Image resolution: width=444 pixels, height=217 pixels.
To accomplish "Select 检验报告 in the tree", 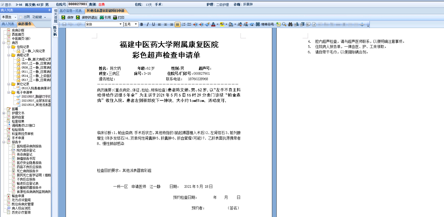I will coord(18,130).
